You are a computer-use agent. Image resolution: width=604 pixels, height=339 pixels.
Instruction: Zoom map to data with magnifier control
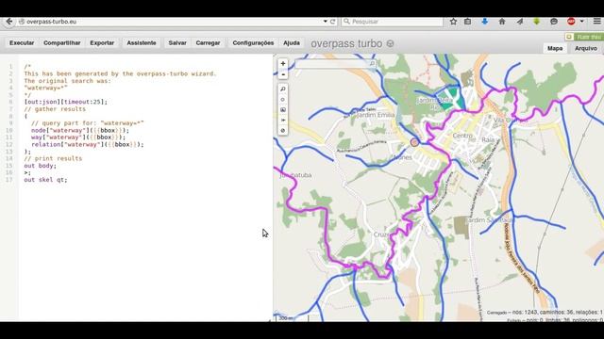point(283,89)
